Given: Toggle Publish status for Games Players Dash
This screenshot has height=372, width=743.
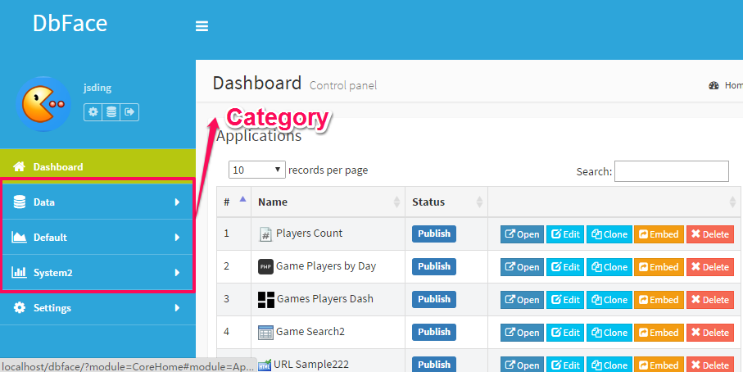Looking at the screenshot, I should (434, 299).
